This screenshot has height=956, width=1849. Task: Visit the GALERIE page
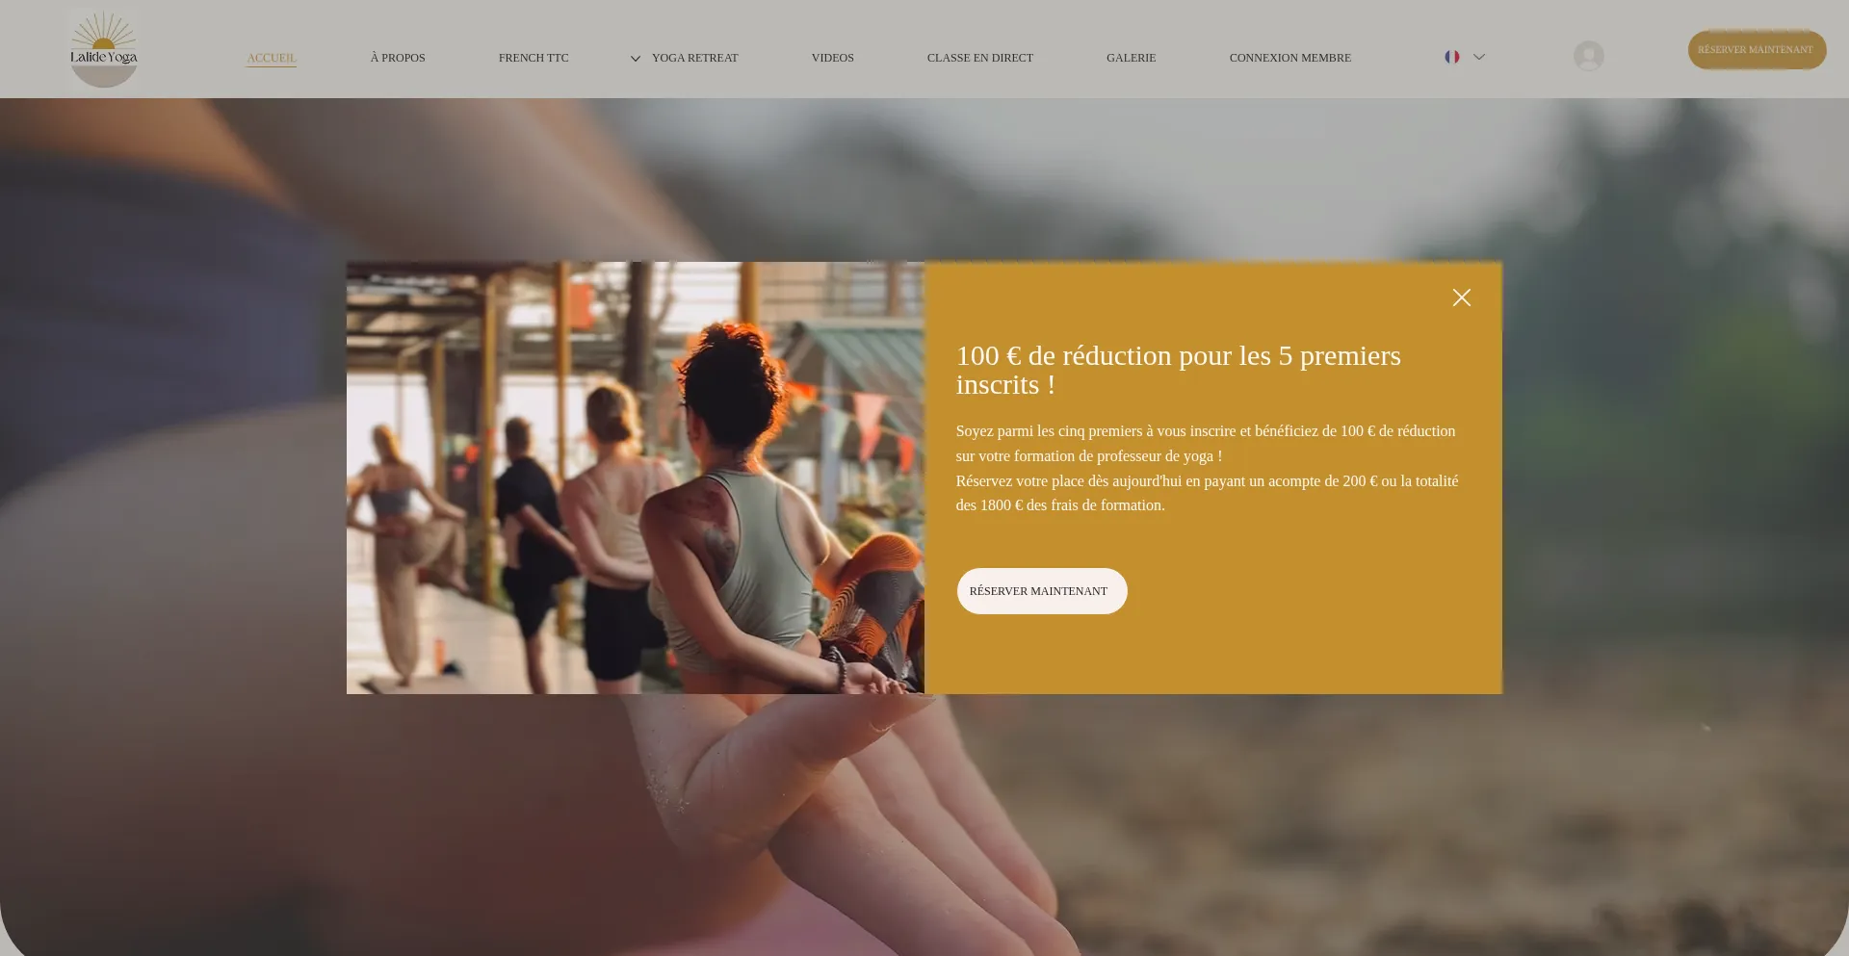(x=1131, y=58)
